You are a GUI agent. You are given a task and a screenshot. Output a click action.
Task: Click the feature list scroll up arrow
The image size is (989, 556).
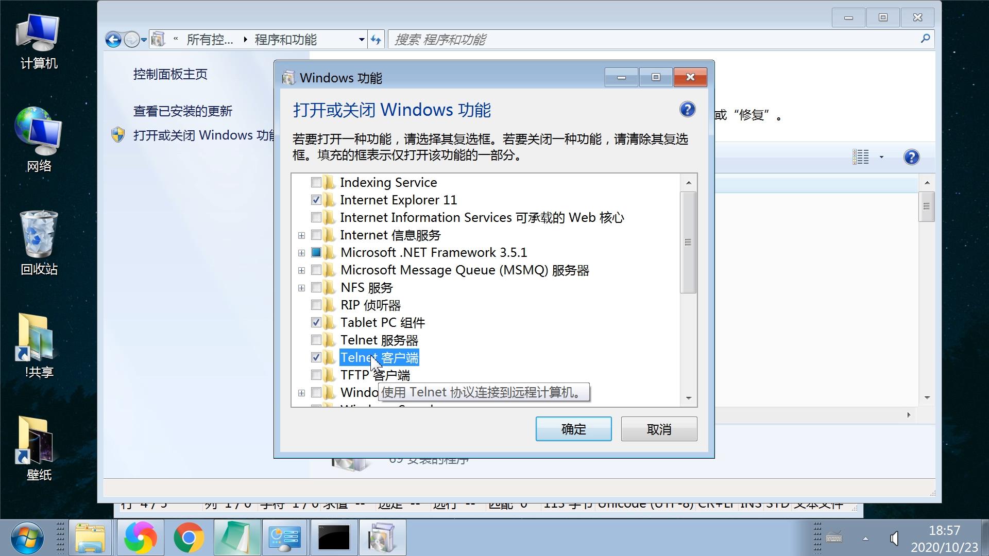(x=689, y=183)
